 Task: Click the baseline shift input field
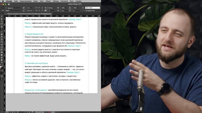click(64, 11)
